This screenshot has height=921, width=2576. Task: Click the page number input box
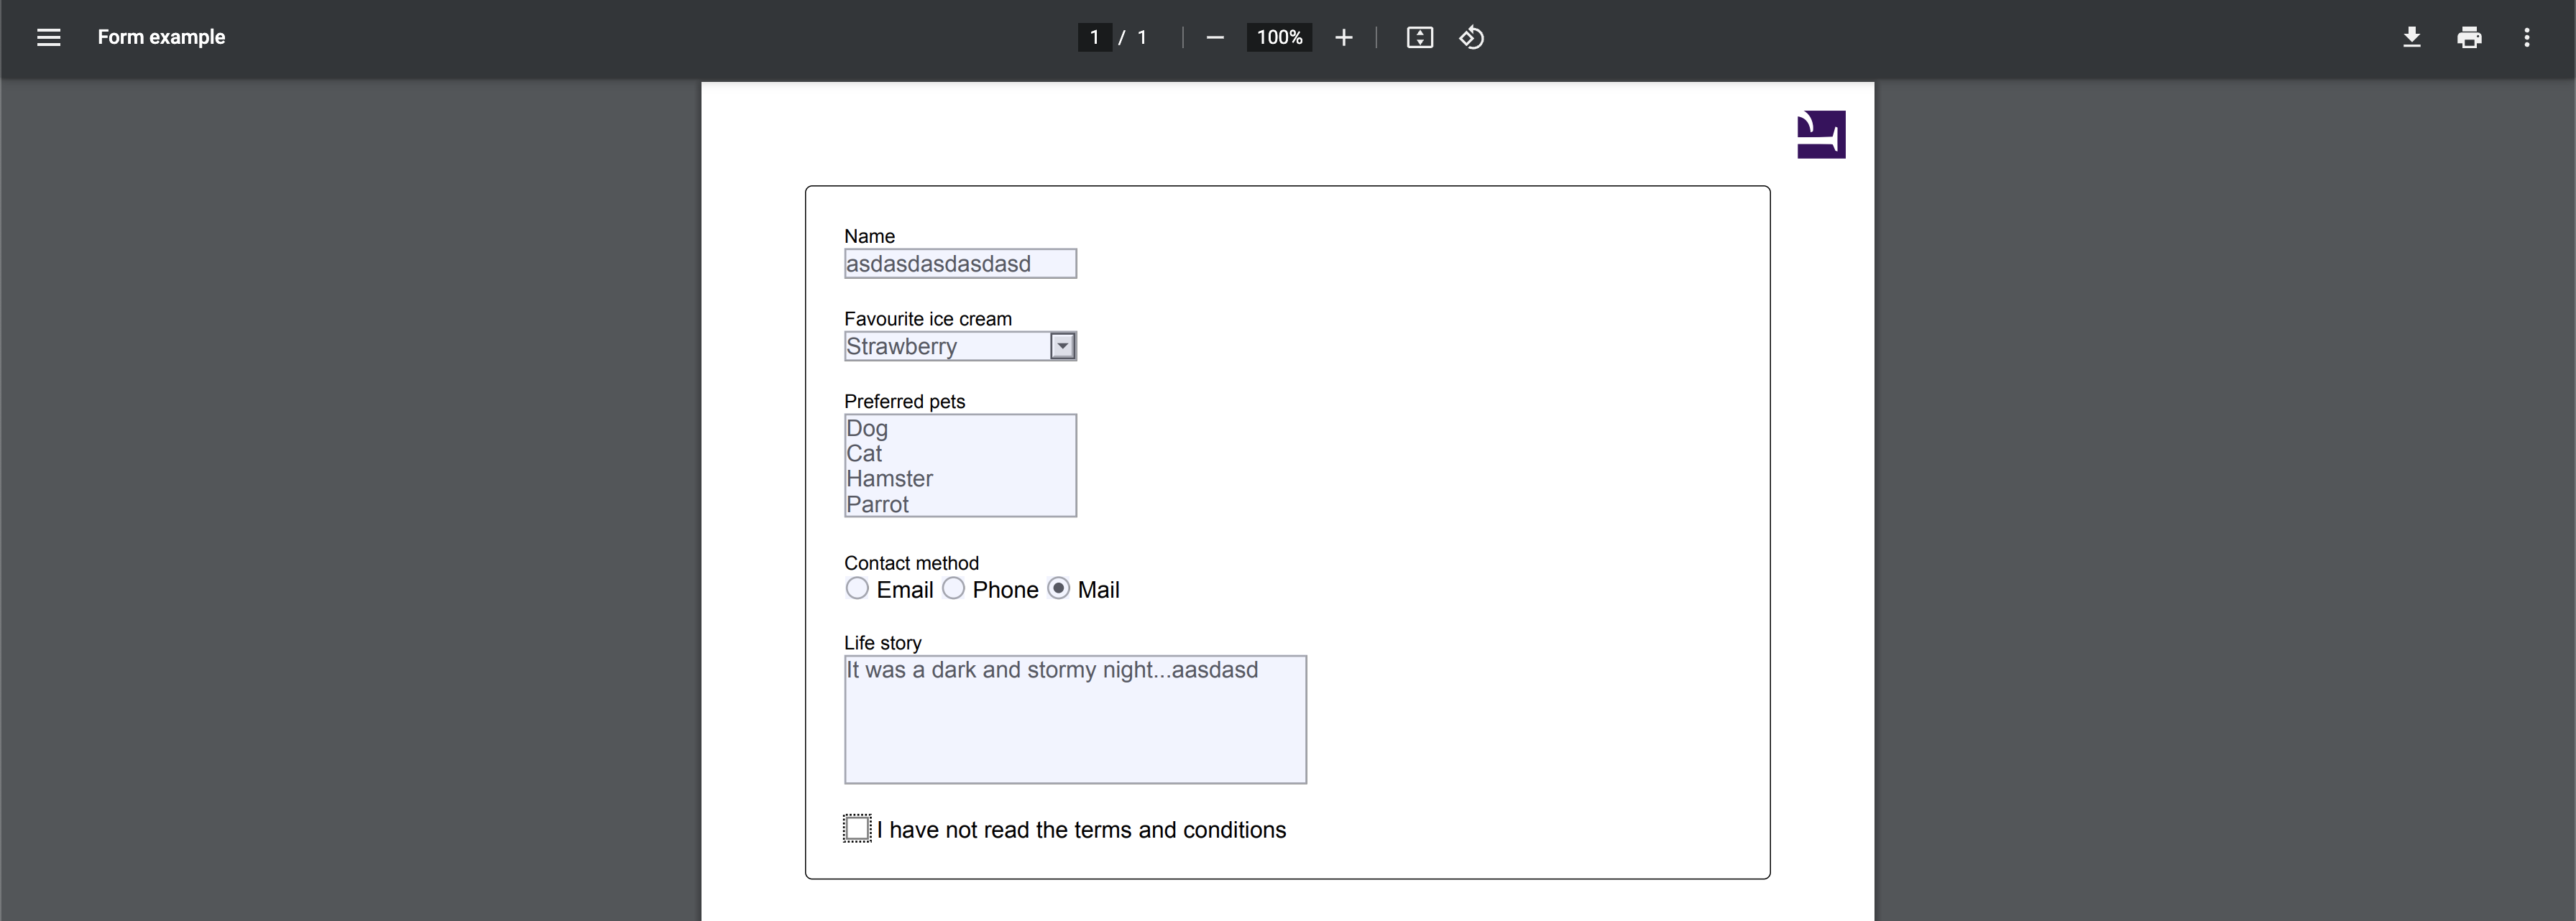click(x=1094, y=37)
